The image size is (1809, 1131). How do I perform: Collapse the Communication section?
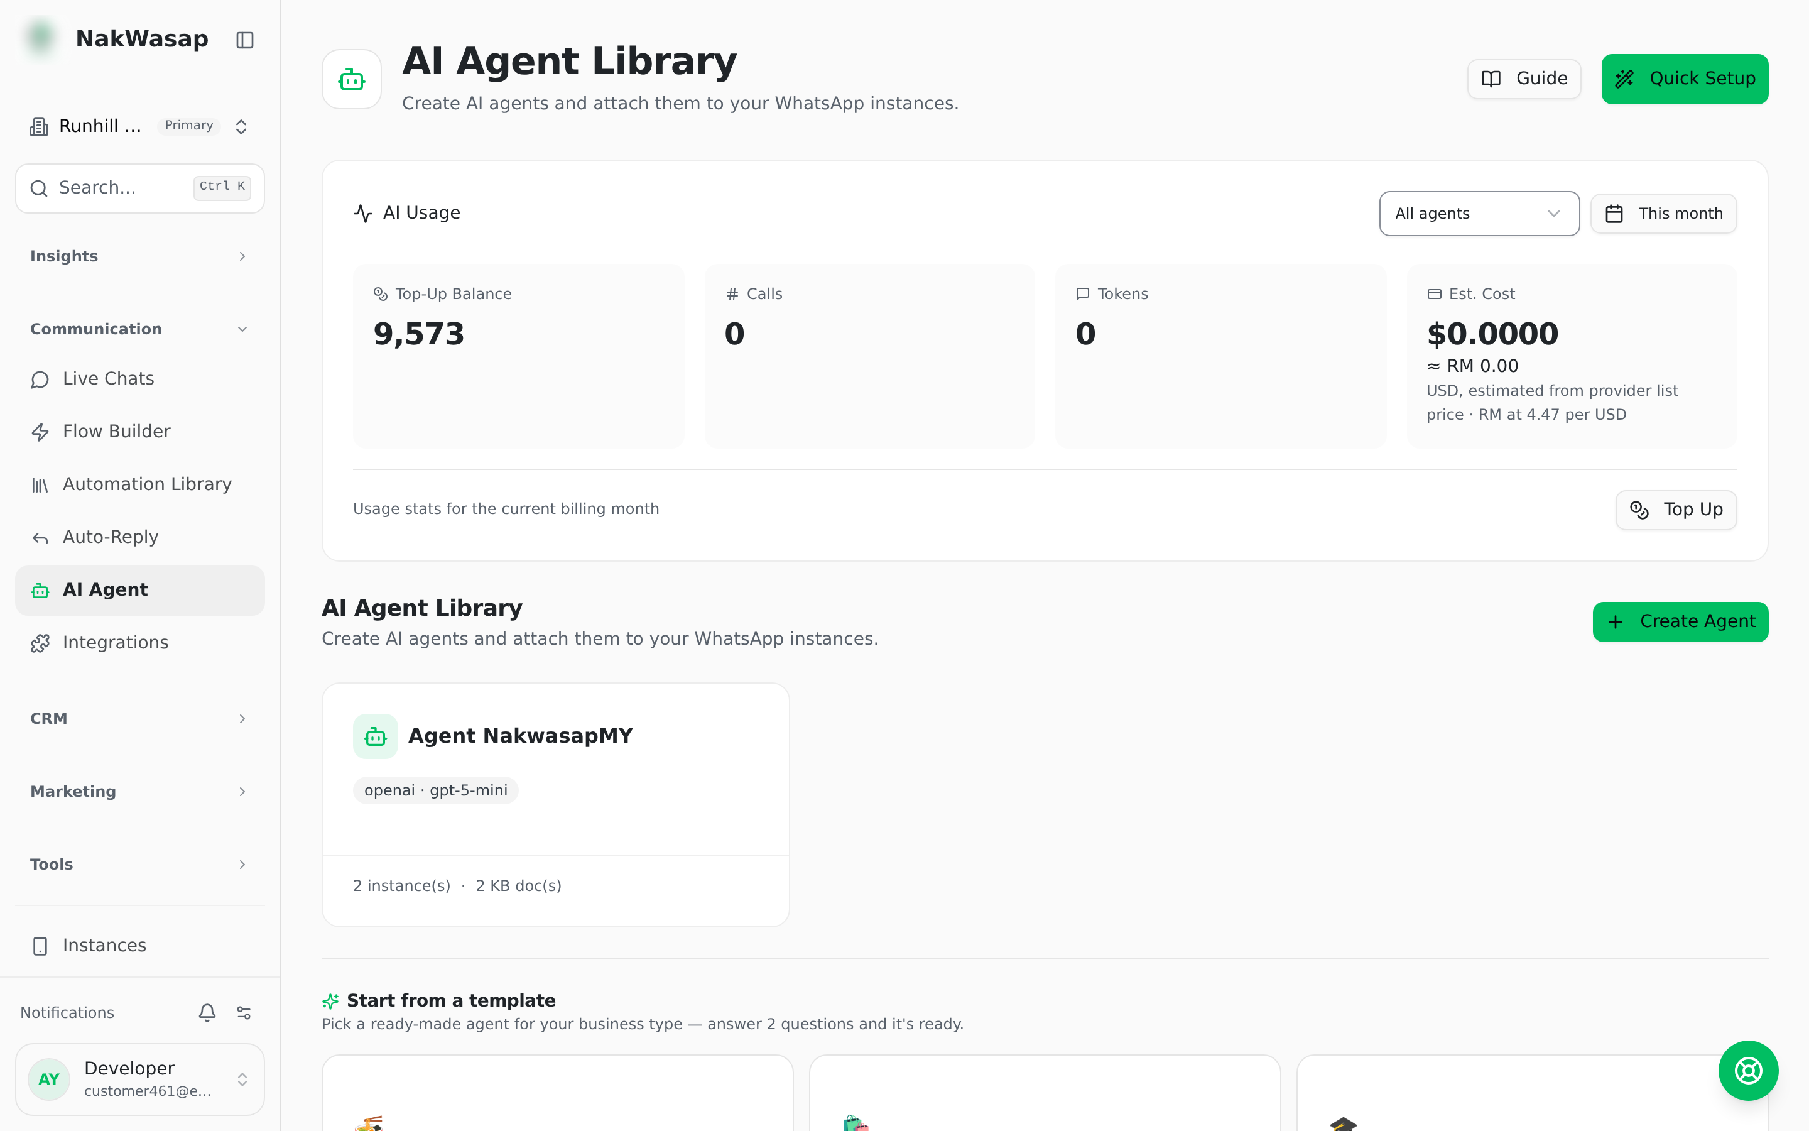pos(140,329)
